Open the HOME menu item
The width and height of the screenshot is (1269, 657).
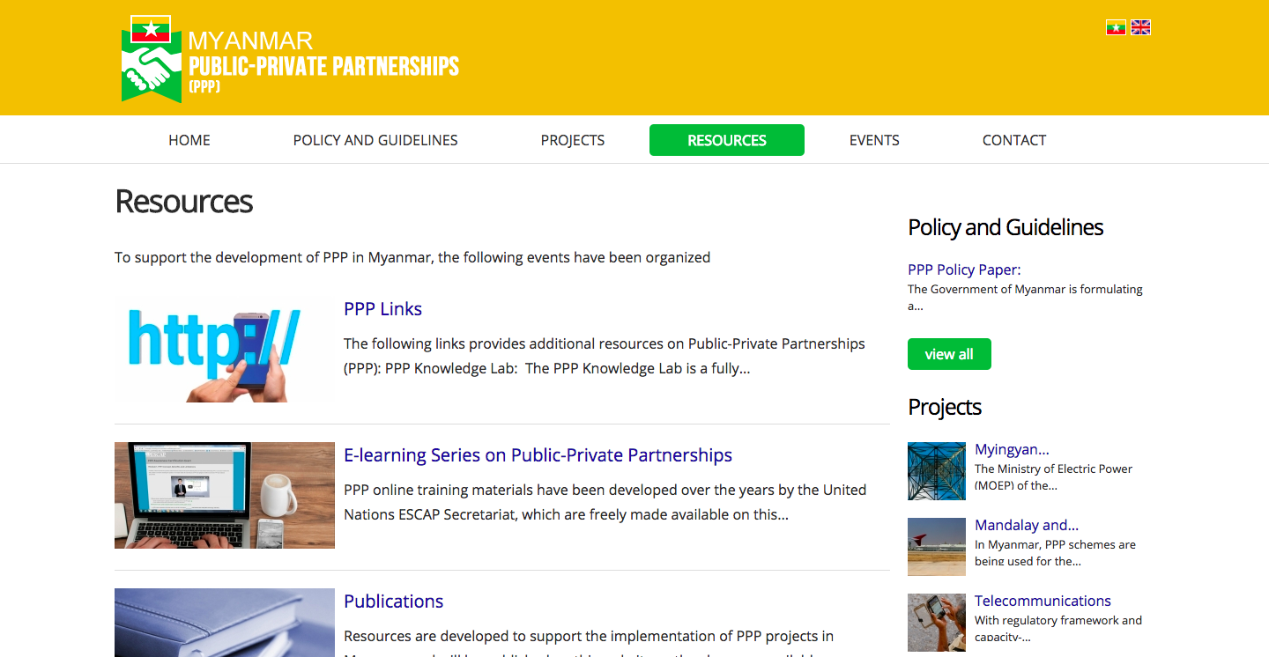point(189,140)
